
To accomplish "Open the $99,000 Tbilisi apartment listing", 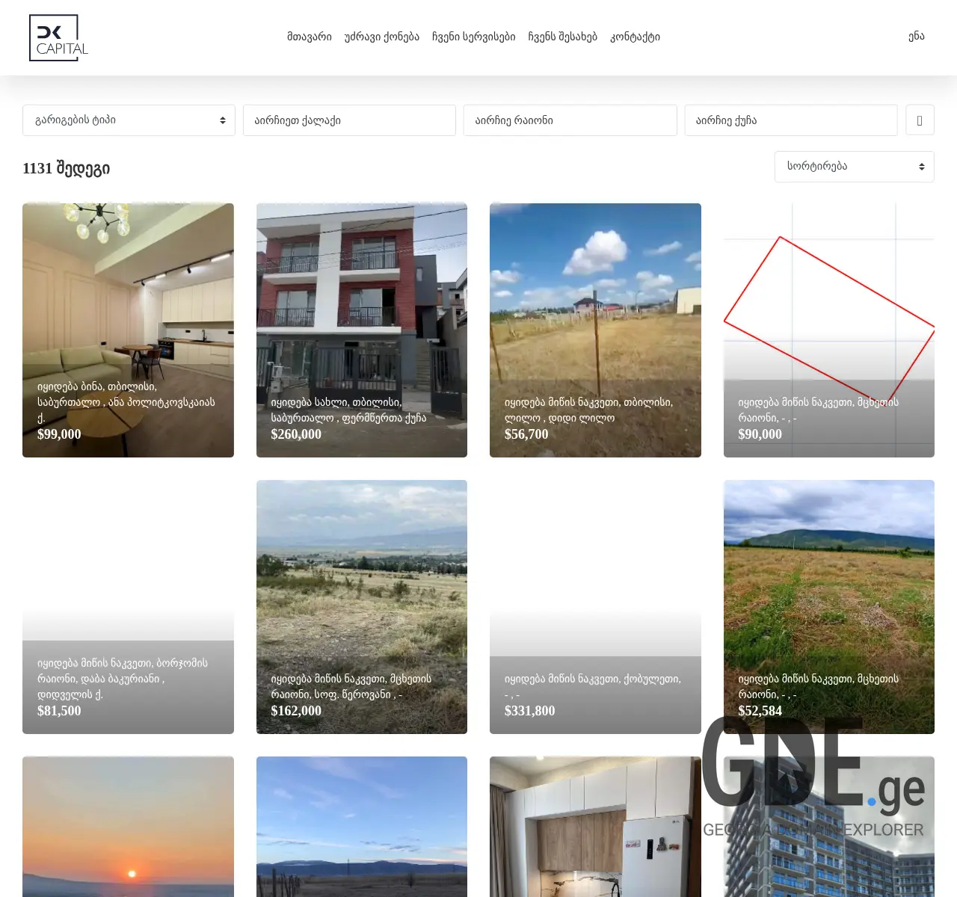I will tap(128, 330).
